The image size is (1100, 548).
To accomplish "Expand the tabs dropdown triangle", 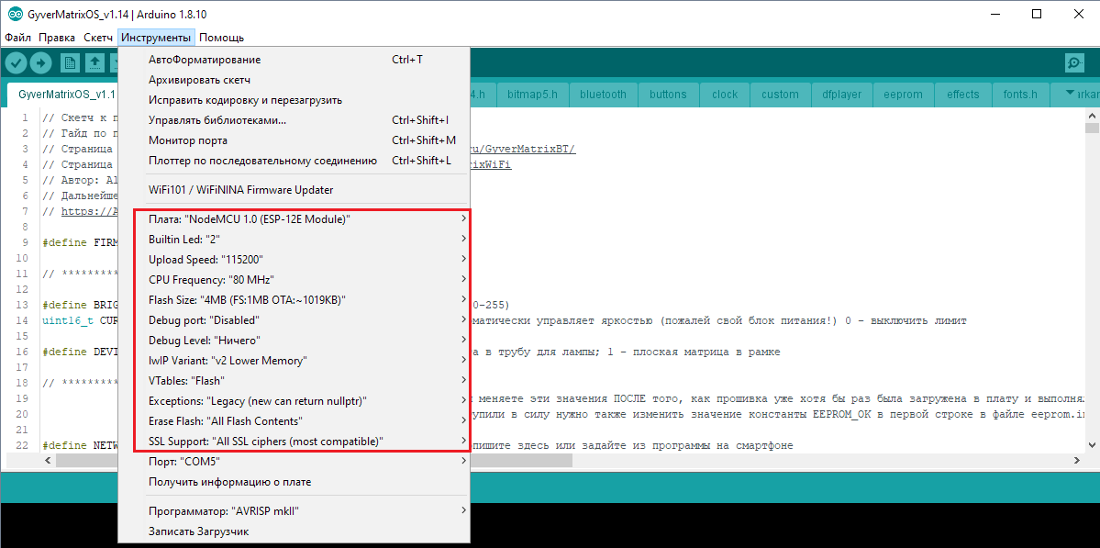I will [x=1069, y=94].
